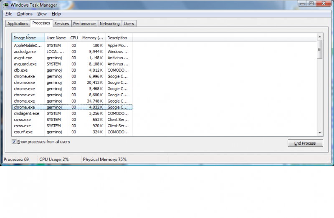The image size is (334, 218).
Task: Select the cfp.exe process
Action: pyautogui.click(x=72, y=70)
